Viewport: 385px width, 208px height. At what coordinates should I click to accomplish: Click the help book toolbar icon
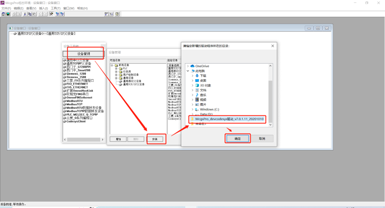point(117,14)
